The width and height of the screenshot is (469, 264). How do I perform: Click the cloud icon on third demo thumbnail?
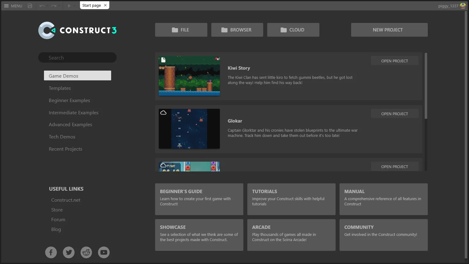[x=163, y=165]
